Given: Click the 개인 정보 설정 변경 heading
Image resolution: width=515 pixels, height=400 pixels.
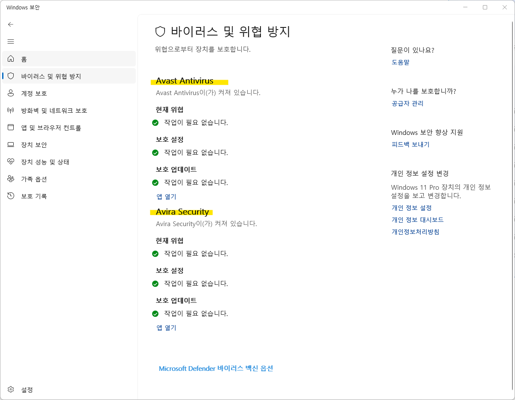Looking at the screenshot, I should click(420, 173).
